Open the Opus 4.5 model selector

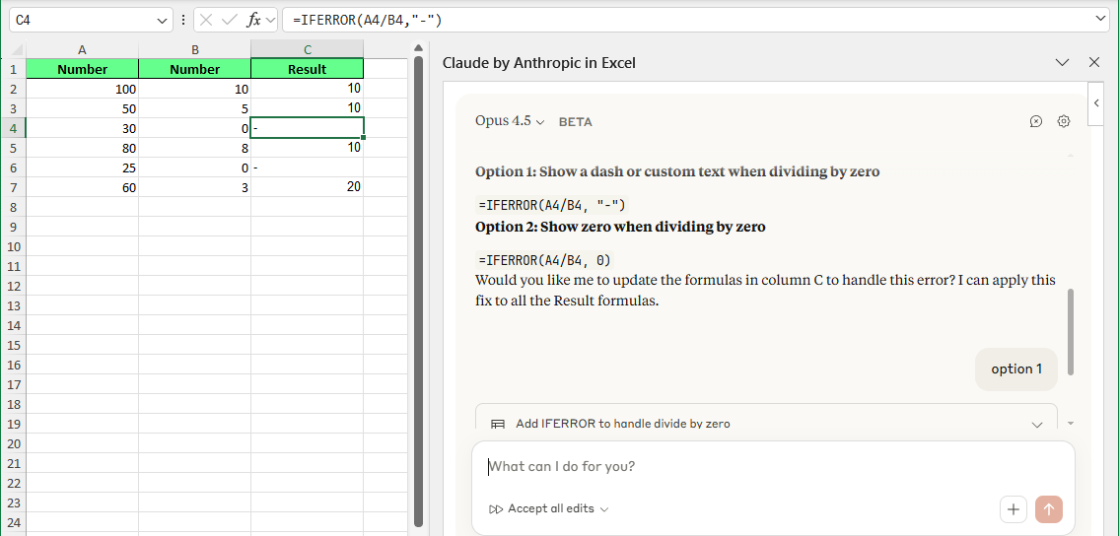[x=510, y=121]
